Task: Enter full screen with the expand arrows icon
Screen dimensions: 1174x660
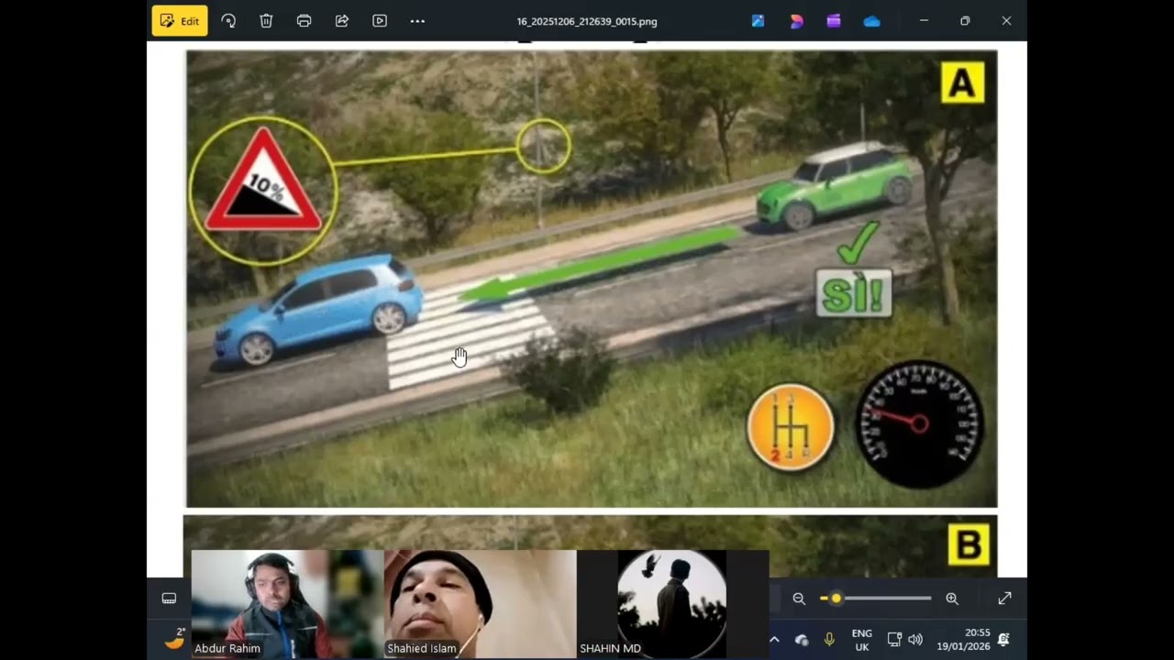Action: pos(1004,599)
